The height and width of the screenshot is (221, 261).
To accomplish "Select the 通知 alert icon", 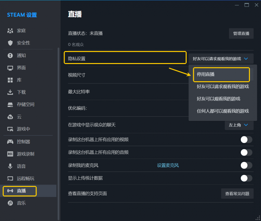I will tap(10, 55).
